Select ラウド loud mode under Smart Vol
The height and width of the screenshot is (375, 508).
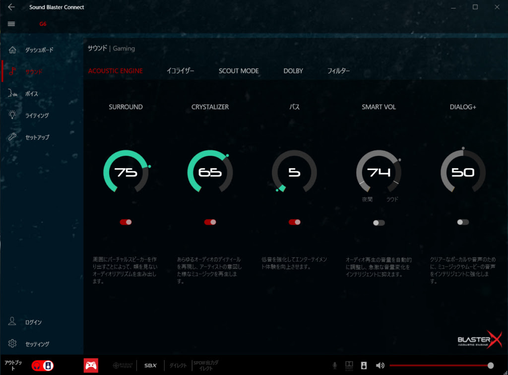click(392, 199)
